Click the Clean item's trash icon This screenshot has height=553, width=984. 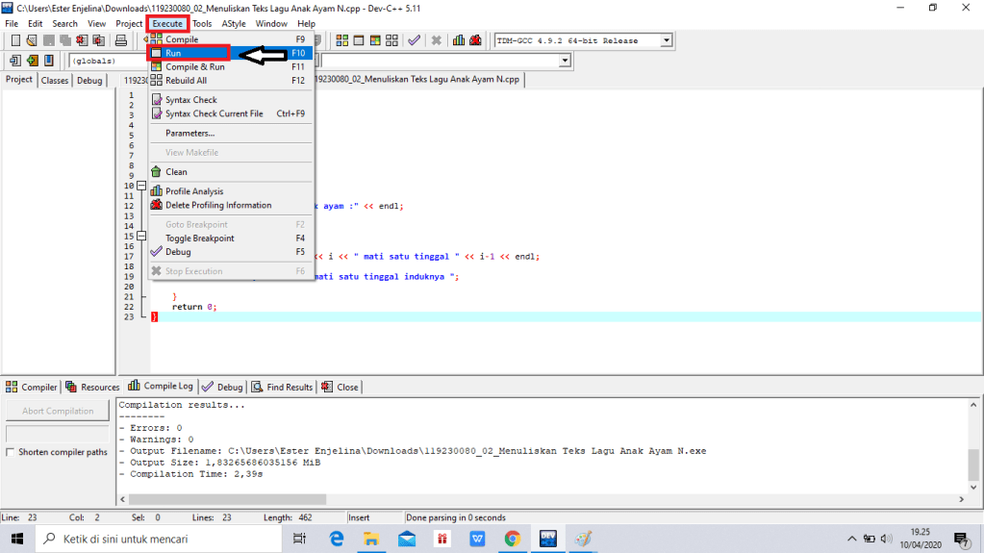(156, 172)
